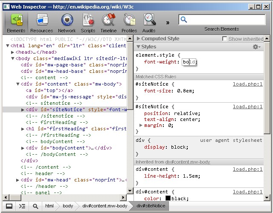273x213 pixels.
Task: Open the Network panel icon
Action: (67, 20)
